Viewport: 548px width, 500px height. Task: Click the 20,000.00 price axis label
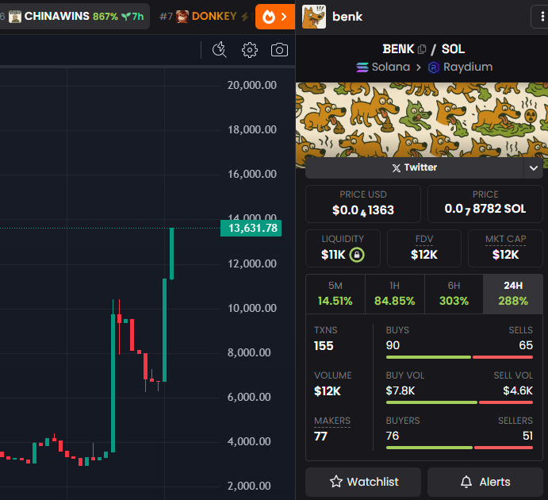coord(252,85)
